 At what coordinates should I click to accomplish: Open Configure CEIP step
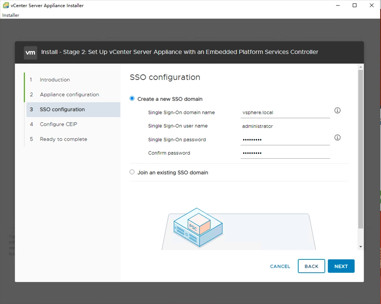coord(58,124)
